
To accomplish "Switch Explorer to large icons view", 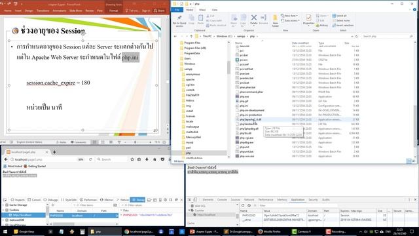I will click(x=413, y=161).
